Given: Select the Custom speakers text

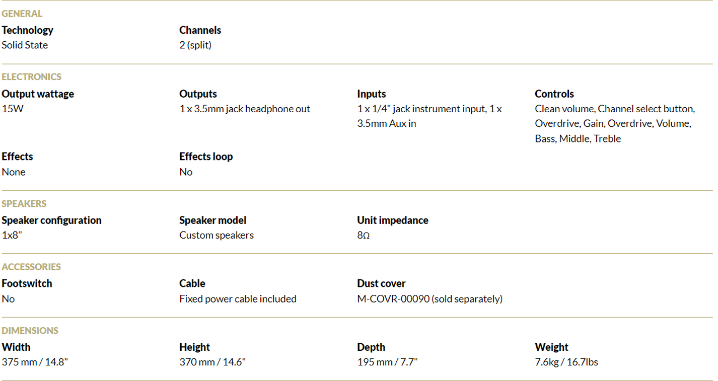Looking at the screenshot, I should [217, 235].
